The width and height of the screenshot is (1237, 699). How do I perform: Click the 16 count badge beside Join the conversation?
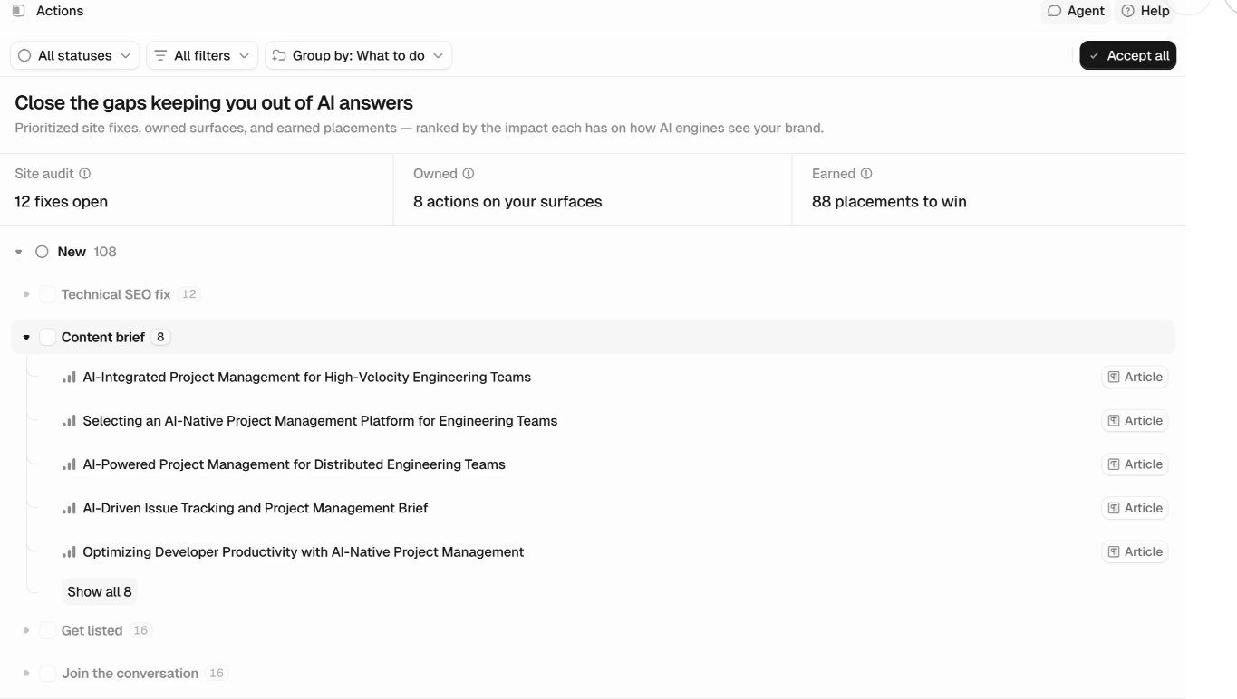[216, 673]
